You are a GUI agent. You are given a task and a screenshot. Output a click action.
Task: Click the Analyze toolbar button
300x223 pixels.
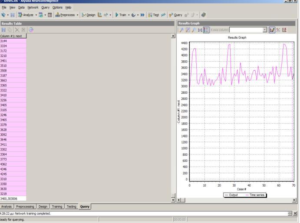point(26,15)
